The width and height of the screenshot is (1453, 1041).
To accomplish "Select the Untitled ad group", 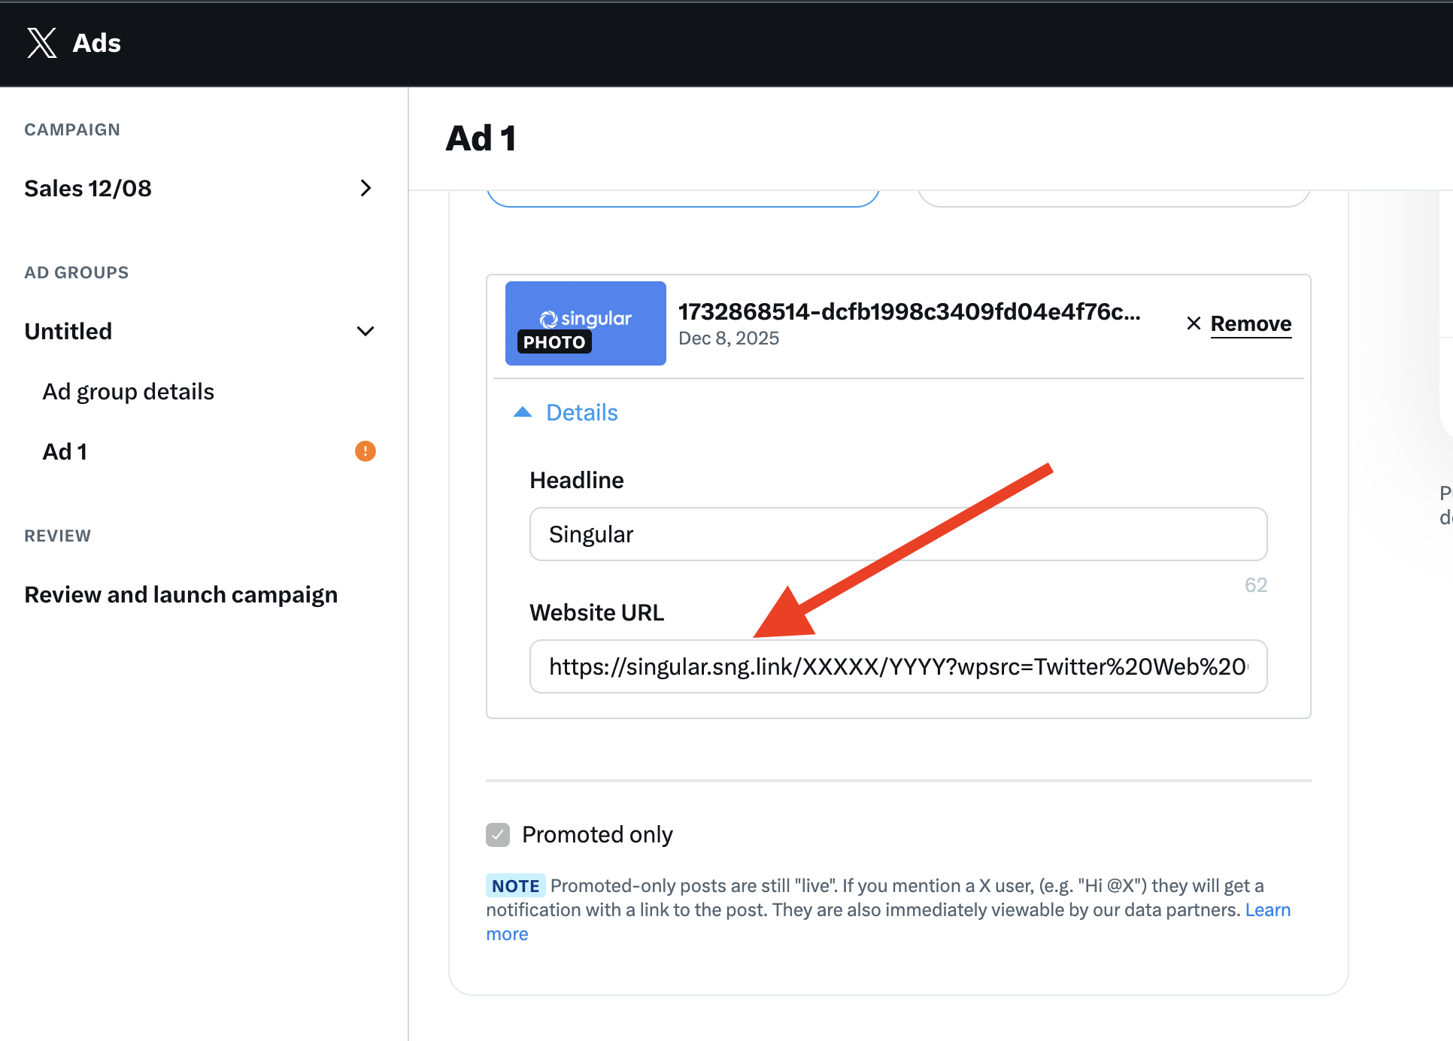I will pos(68,331).
